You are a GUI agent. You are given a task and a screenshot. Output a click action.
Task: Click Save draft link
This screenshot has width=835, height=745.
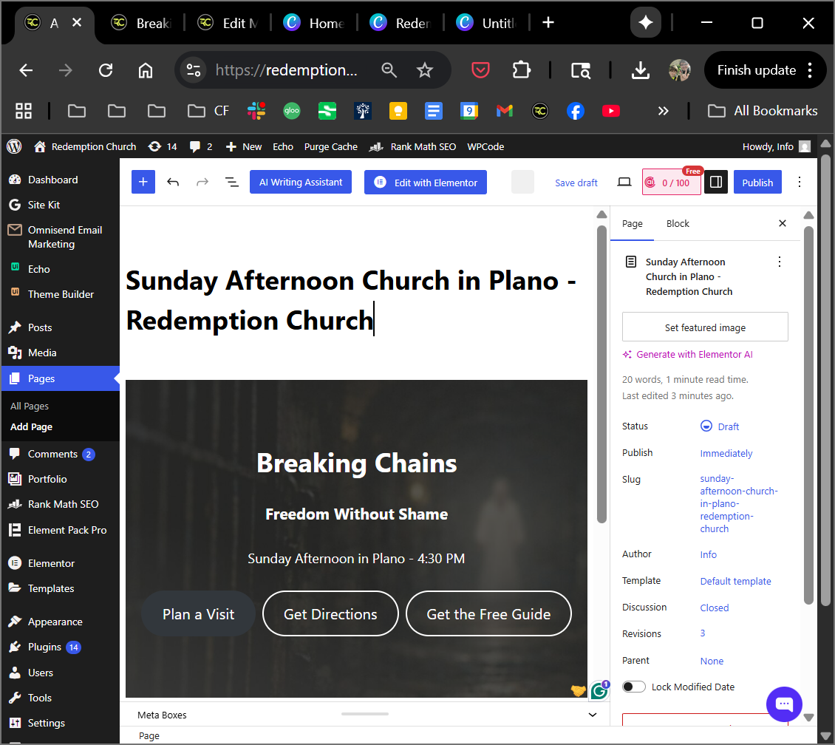click(576, 183)
